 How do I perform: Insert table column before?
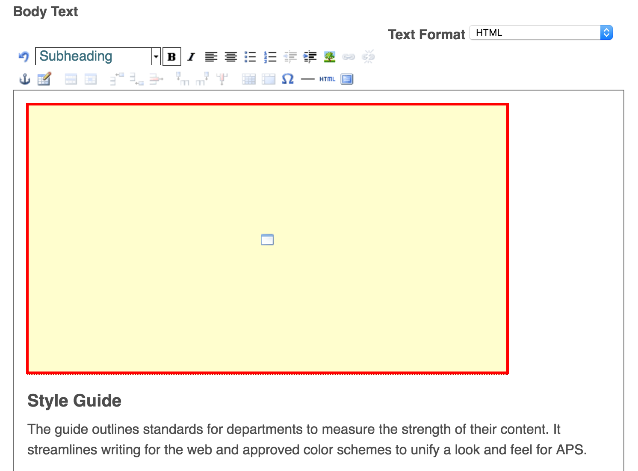tap(183, 79)
